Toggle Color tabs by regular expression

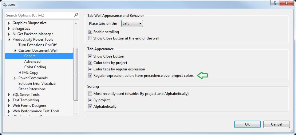pyautogui.click(x=90, y=69)
